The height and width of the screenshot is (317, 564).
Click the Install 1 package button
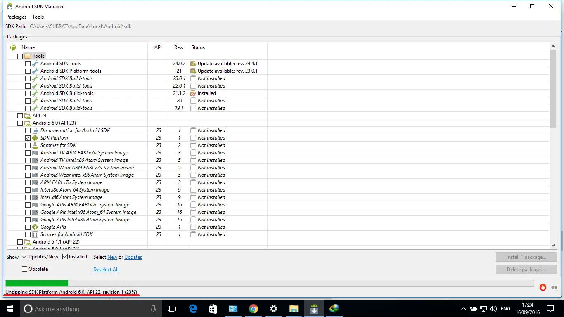point(526,257)
